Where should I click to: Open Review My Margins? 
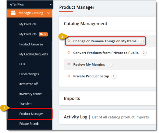click(89, 65)
